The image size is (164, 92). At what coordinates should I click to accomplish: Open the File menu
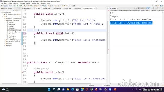coord(2,4)
